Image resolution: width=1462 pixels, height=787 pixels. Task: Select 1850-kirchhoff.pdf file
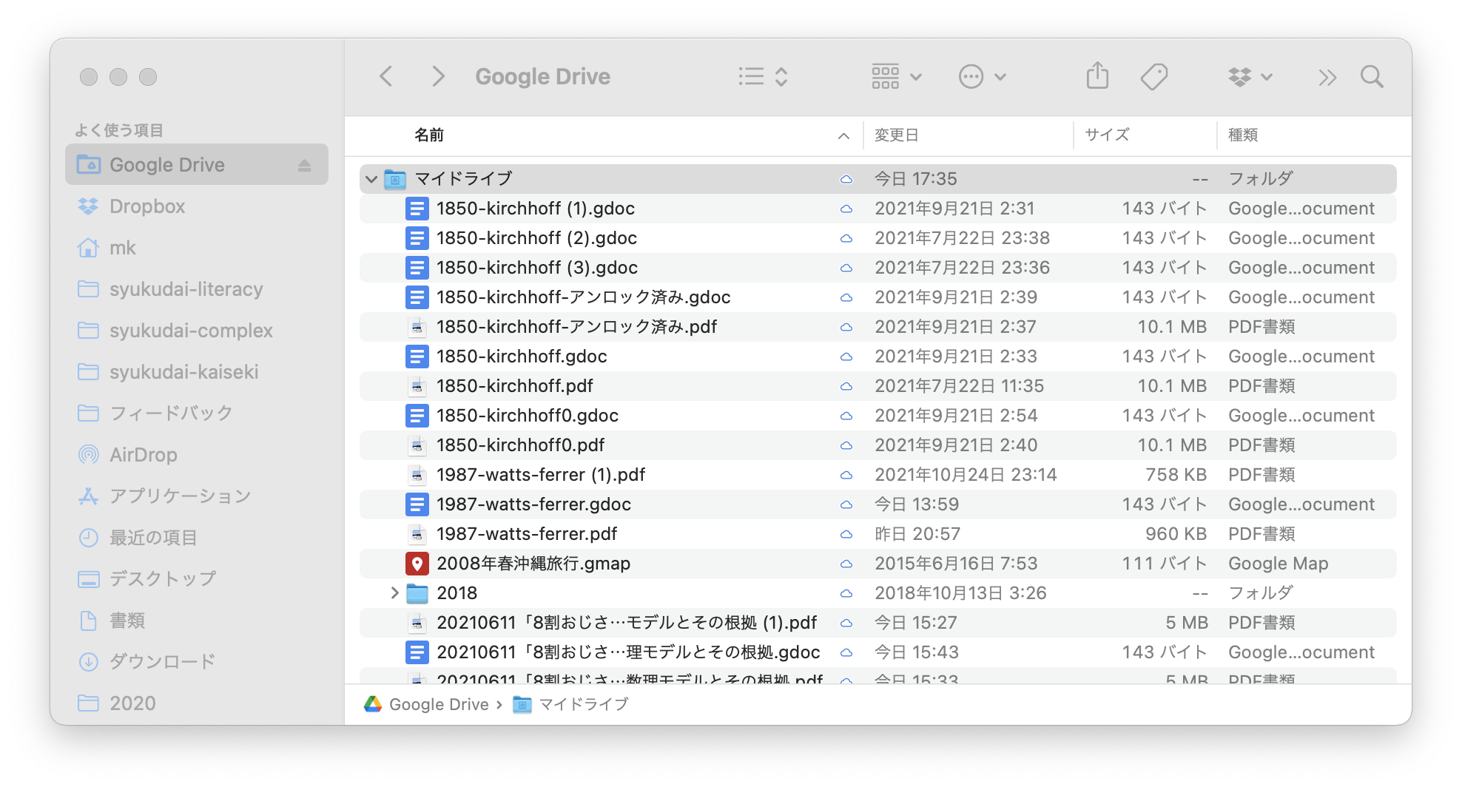click(878, 386)
